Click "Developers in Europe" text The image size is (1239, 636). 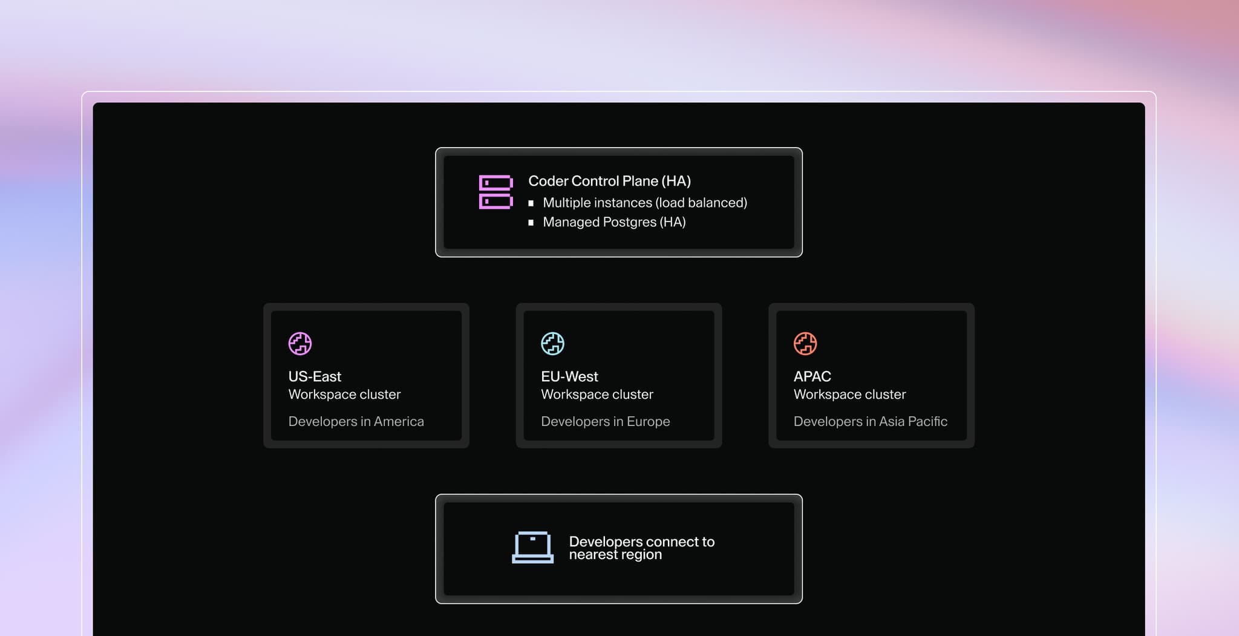click(x=605, y=421)
